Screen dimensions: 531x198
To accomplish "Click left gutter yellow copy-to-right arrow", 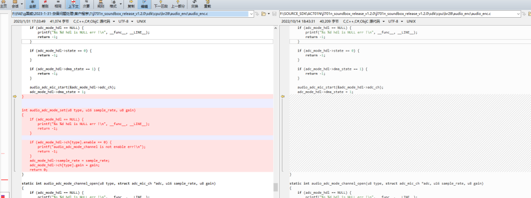I will (14, 97).
